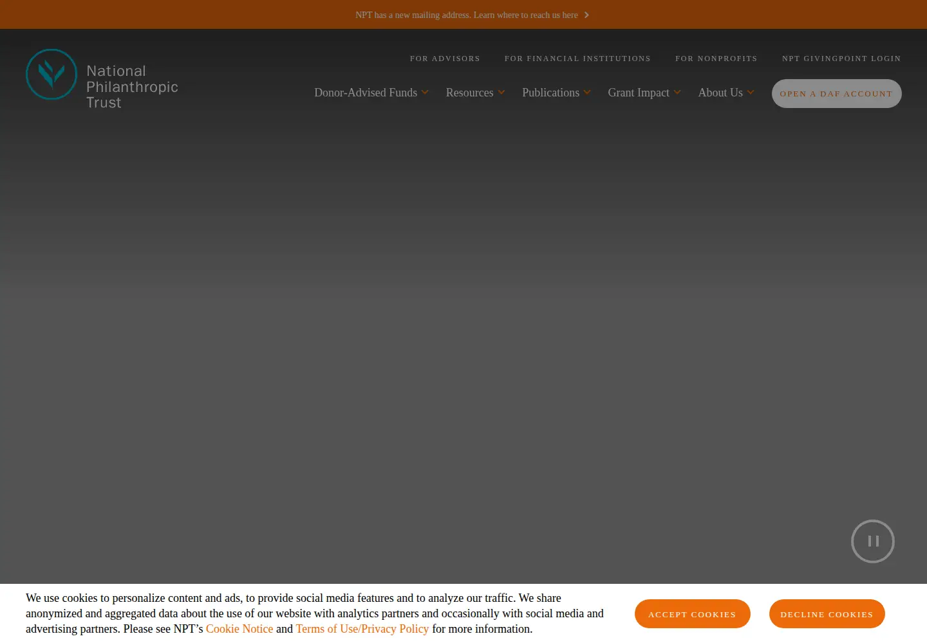Open Terms of Use/Privacy Policy link

[x=362, y=629]
